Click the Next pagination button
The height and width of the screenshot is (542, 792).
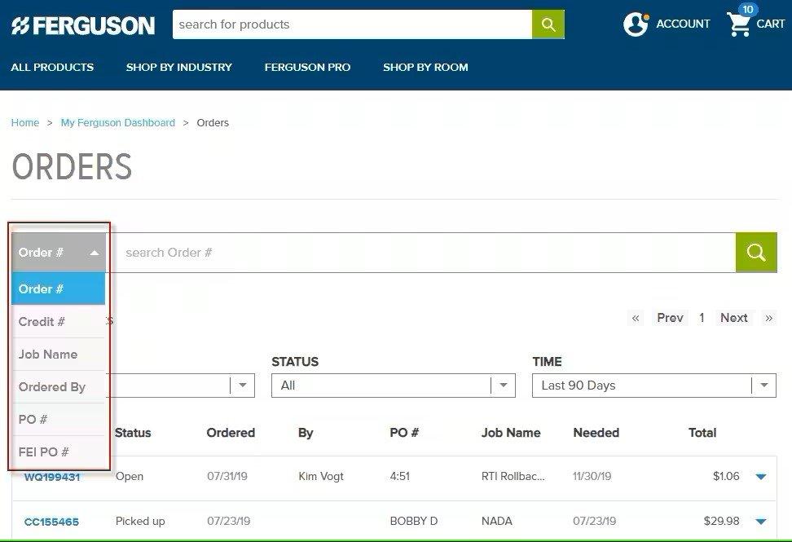(733, 318)
